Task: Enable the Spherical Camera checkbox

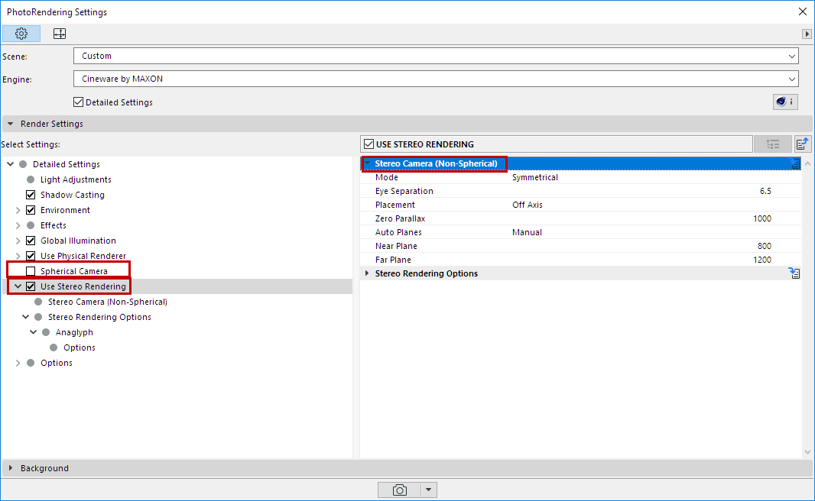Action: tap(31, 271)
